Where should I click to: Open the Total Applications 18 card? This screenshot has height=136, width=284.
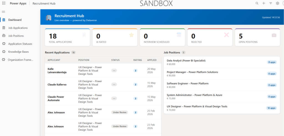[x=67, y=37]
